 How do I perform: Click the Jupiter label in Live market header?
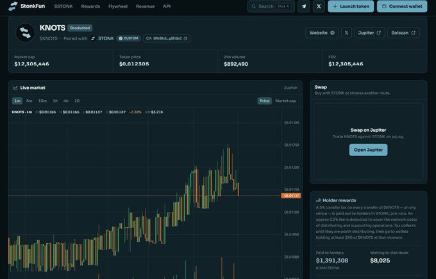(290, 88)
